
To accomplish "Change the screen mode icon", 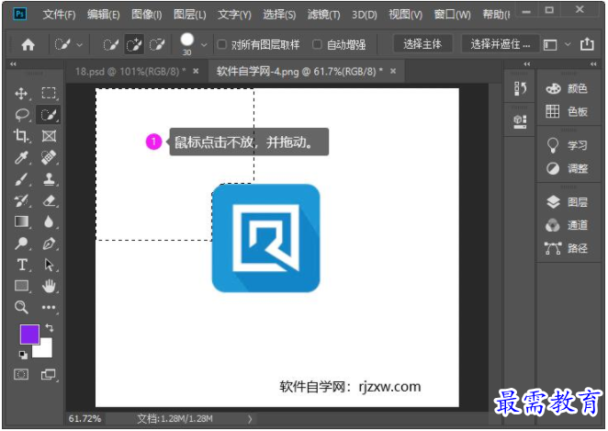I will click(x=49, y=374).
